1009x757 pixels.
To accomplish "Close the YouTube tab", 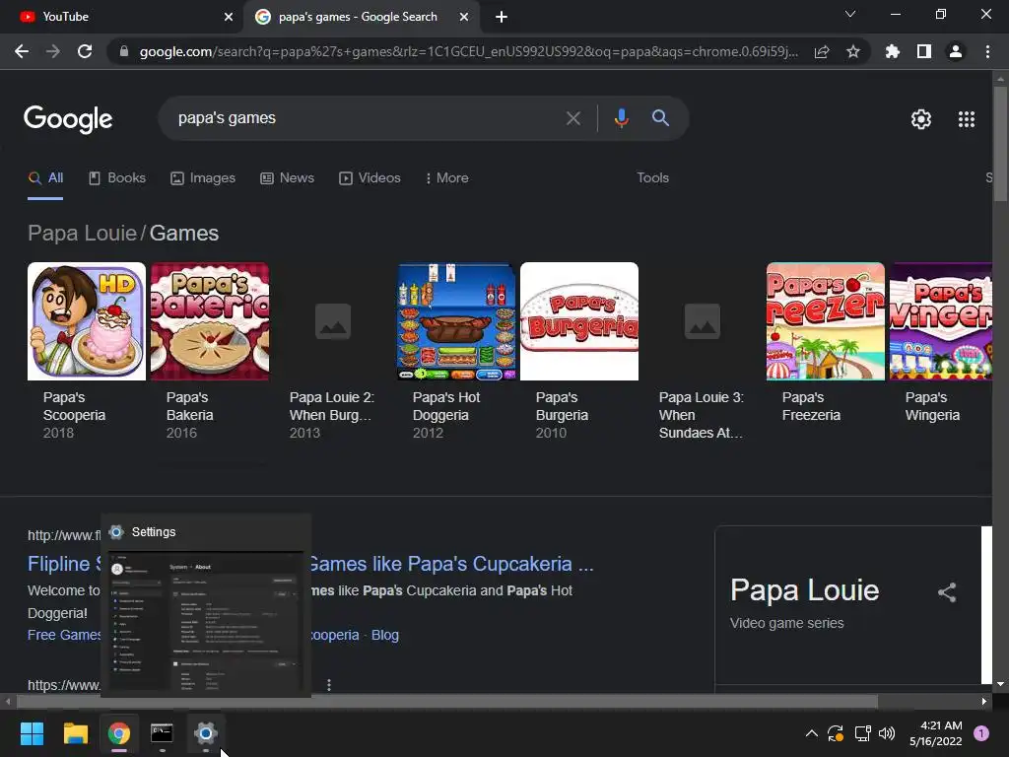I will pyautogui.click(x=229, y=17).
